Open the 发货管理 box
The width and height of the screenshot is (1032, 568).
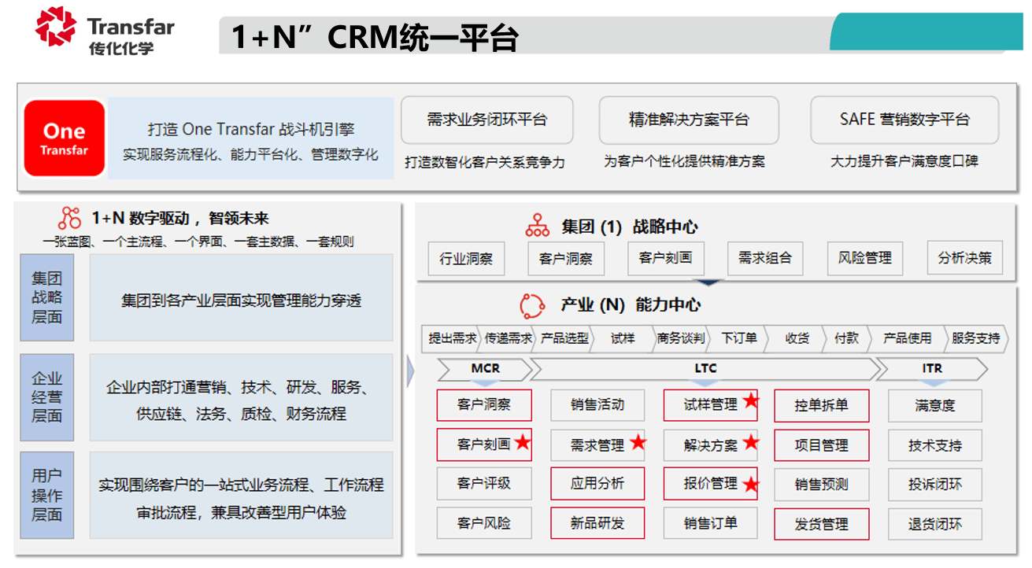822,524
